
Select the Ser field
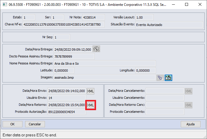point(58,17)
